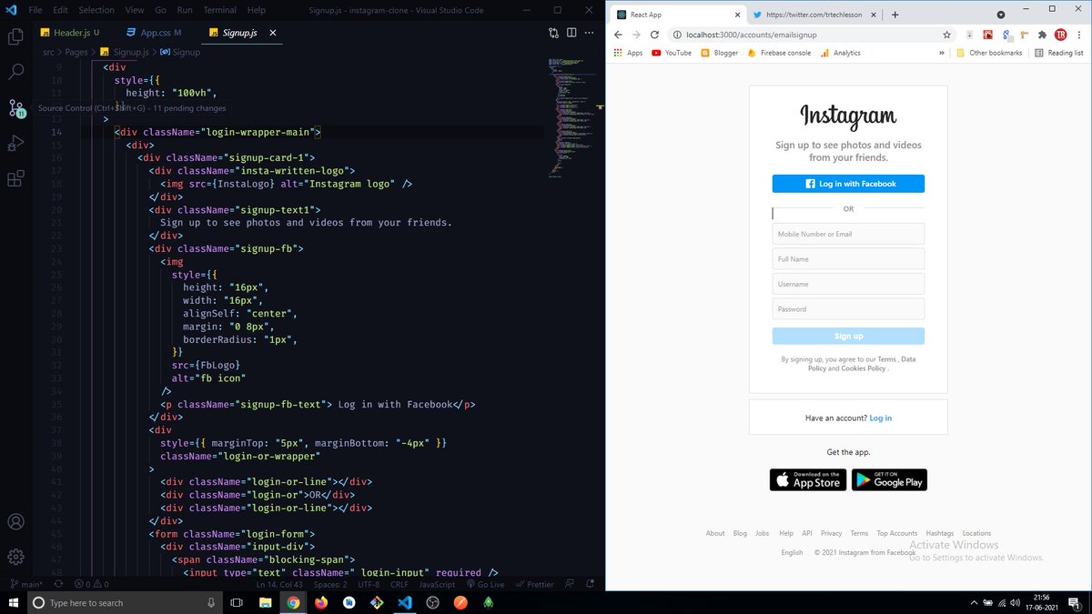Change indentation Spaces: 2 setting

click(330, 584)
